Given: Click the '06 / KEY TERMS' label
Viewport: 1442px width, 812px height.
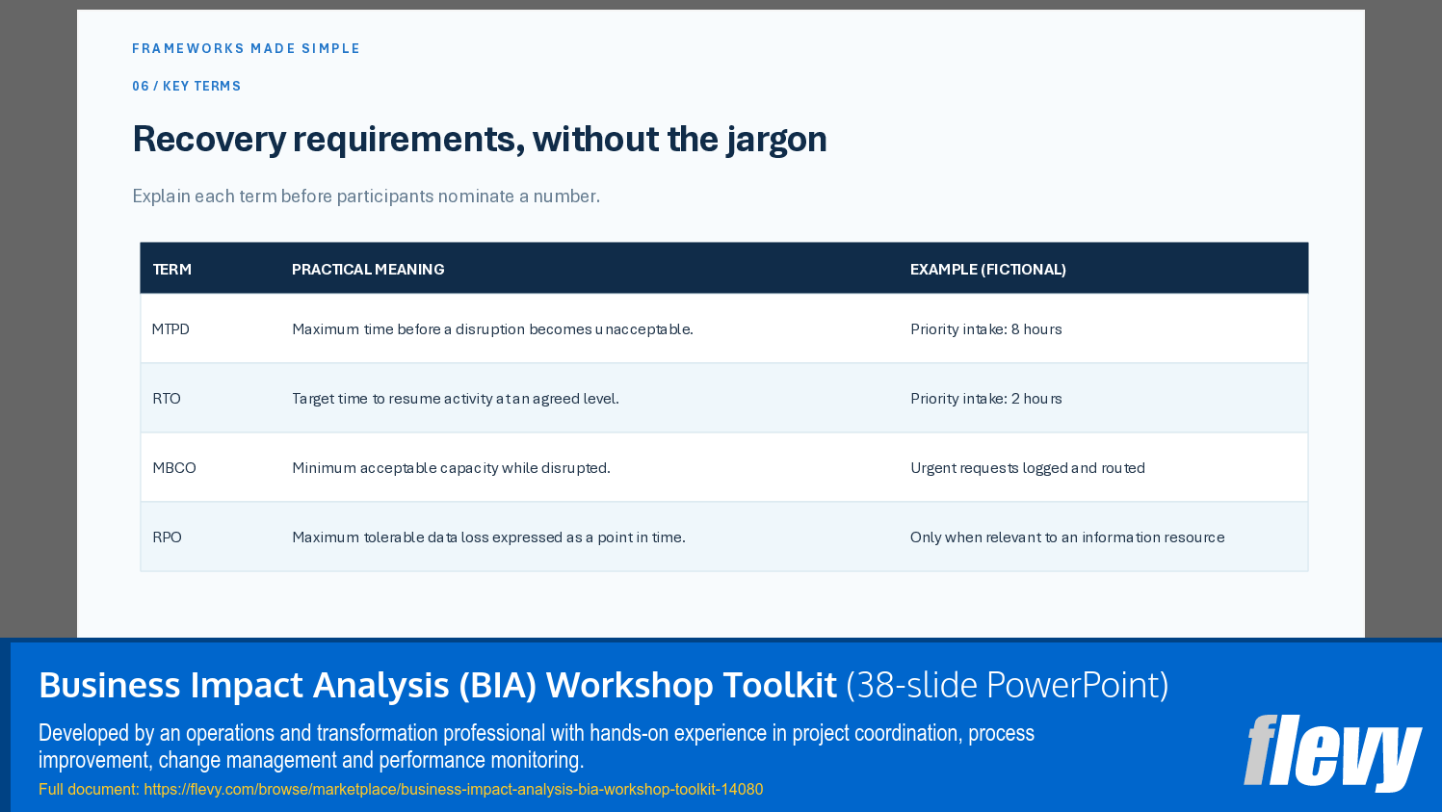Looking at the screenshot, I should (x=187, y=86).
